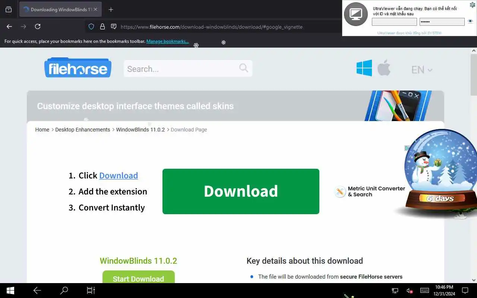Screen dimensions: 477x298
Task: Expand the EN language dropdown
Action: (x=422, y=70)
